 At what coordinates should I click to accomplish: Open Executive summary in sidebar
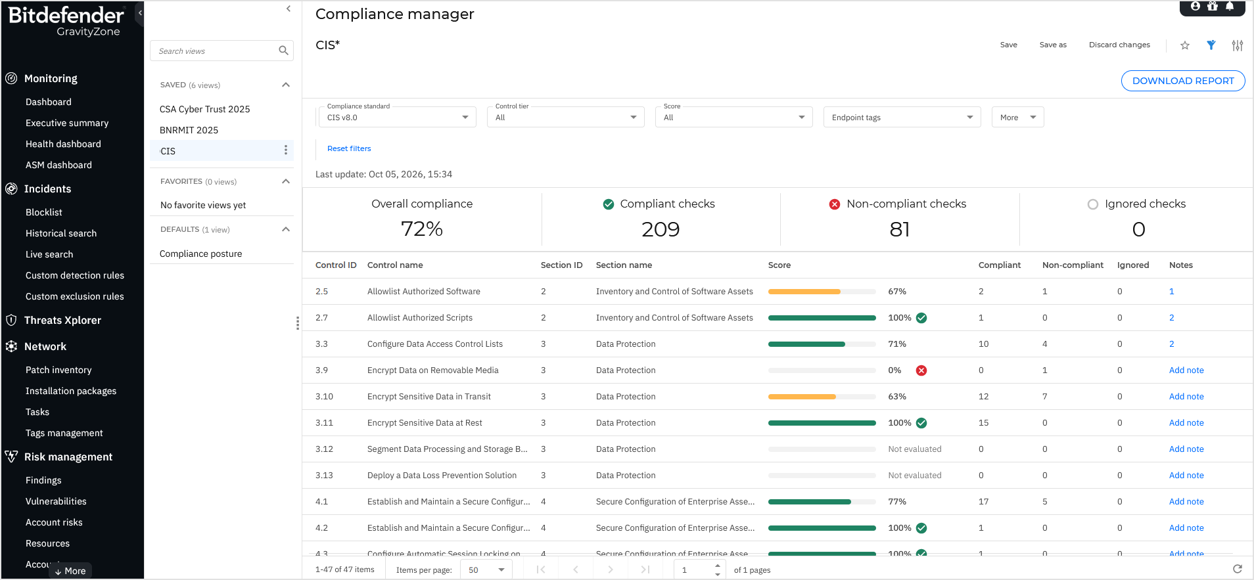point(67,123)
